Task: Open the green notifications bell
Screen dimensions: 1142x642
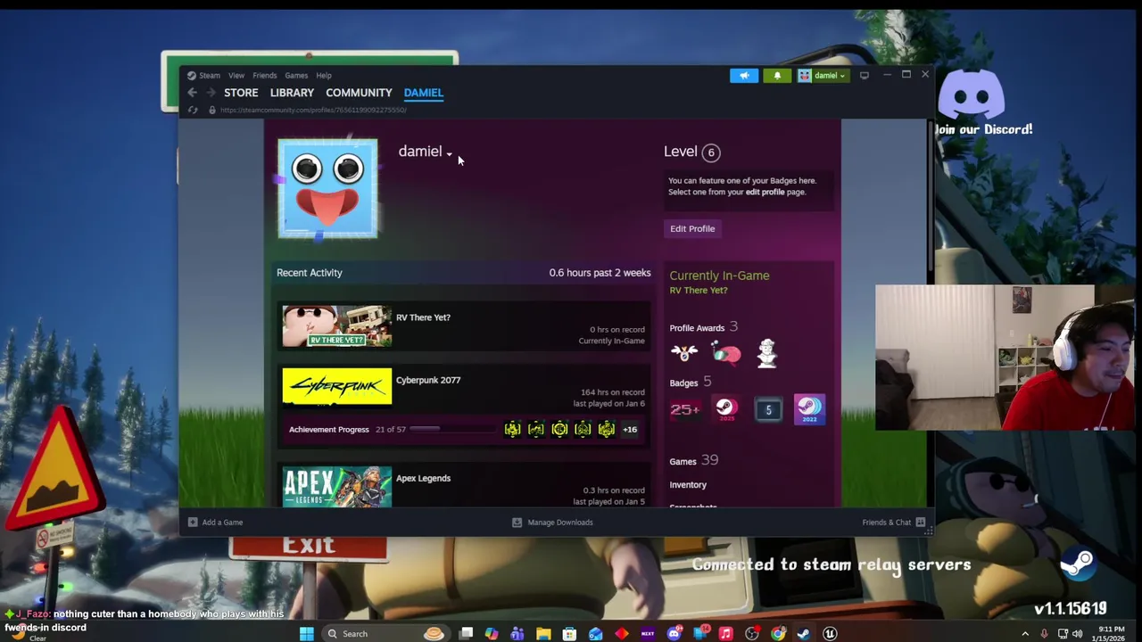Action: tap(777, 76)
